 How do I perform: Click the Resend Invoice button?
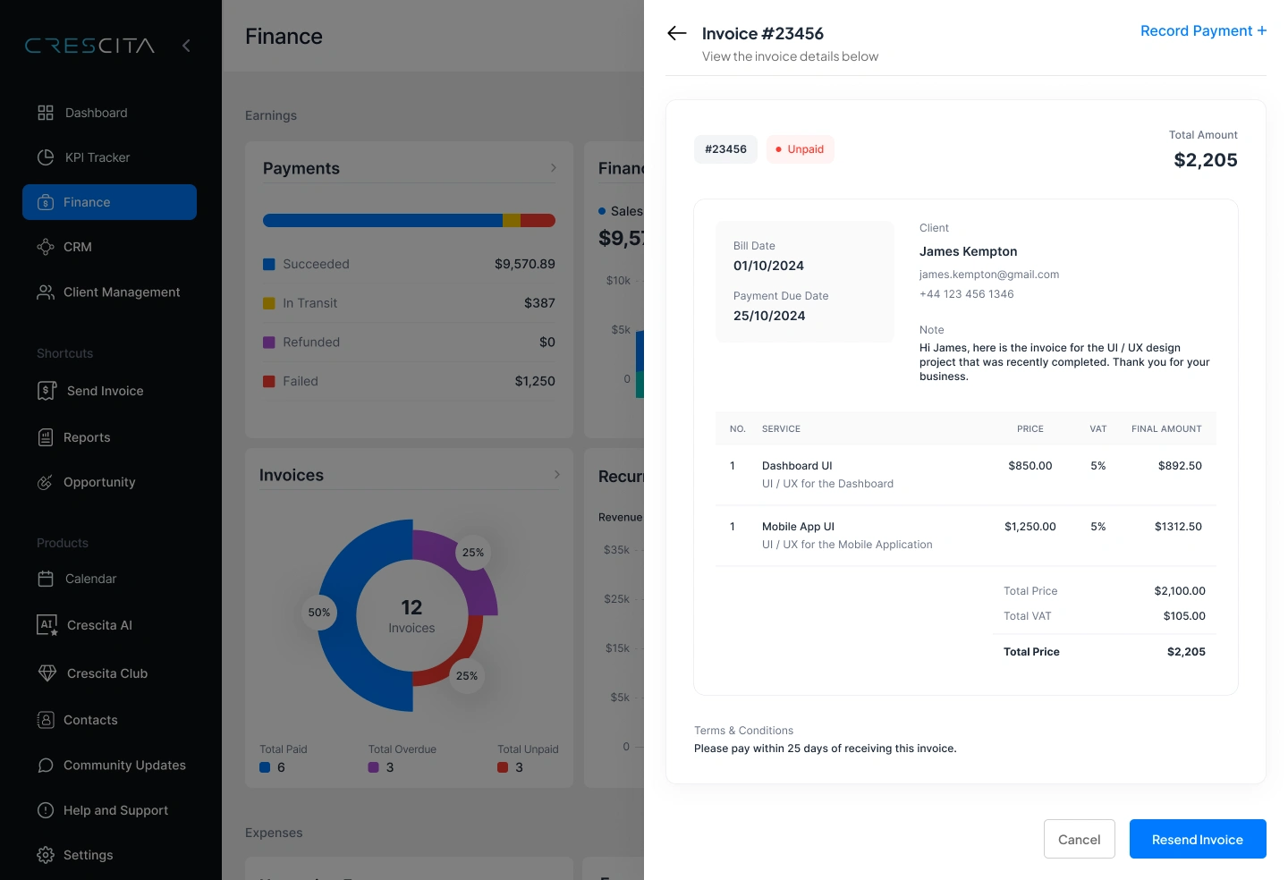pos(1198,839)
